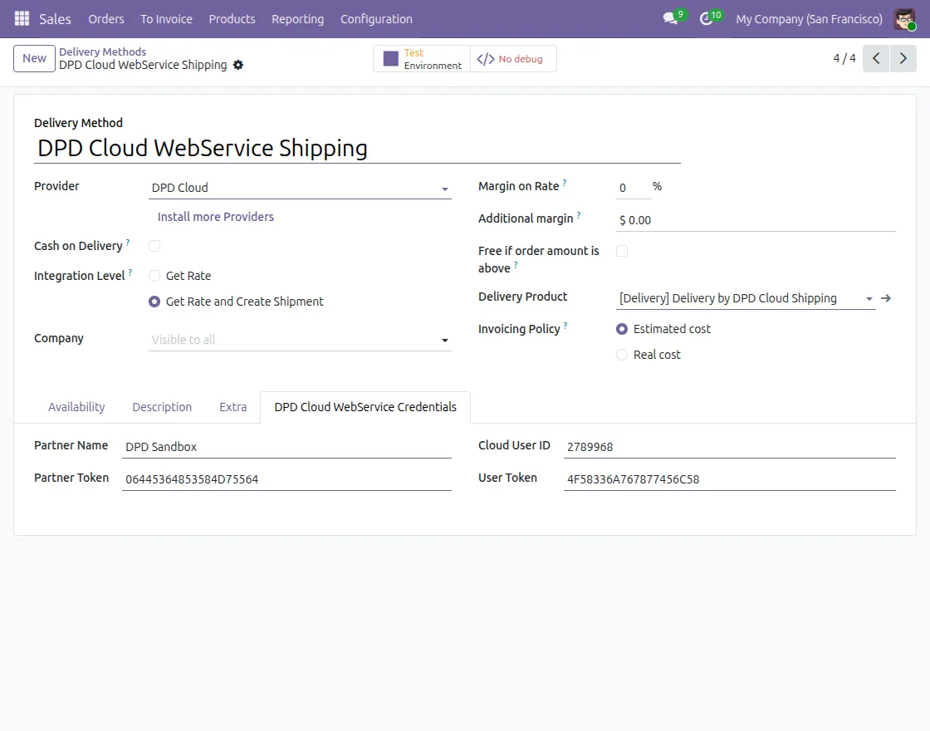This screenshot has height=731, width=930.
Task: Open the apps grid menu
Action: (21, 18)
